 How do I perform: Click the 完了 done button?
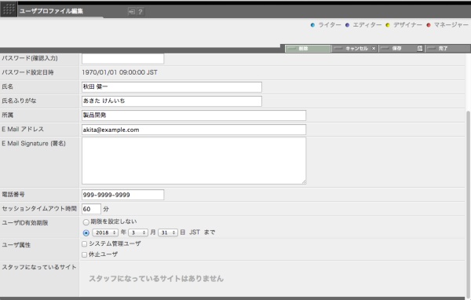pyautogui.click(x=447, y=49)
